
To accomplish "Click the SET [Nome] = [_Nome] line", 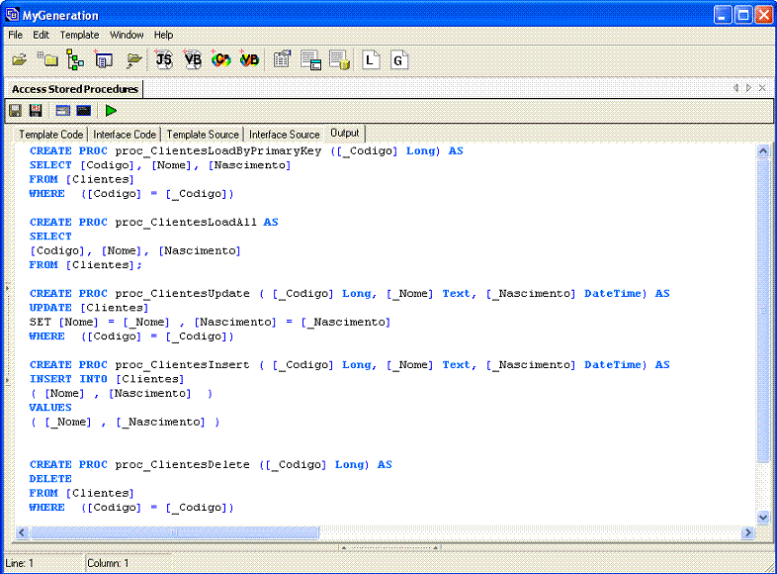I will [x=210, y=323].
